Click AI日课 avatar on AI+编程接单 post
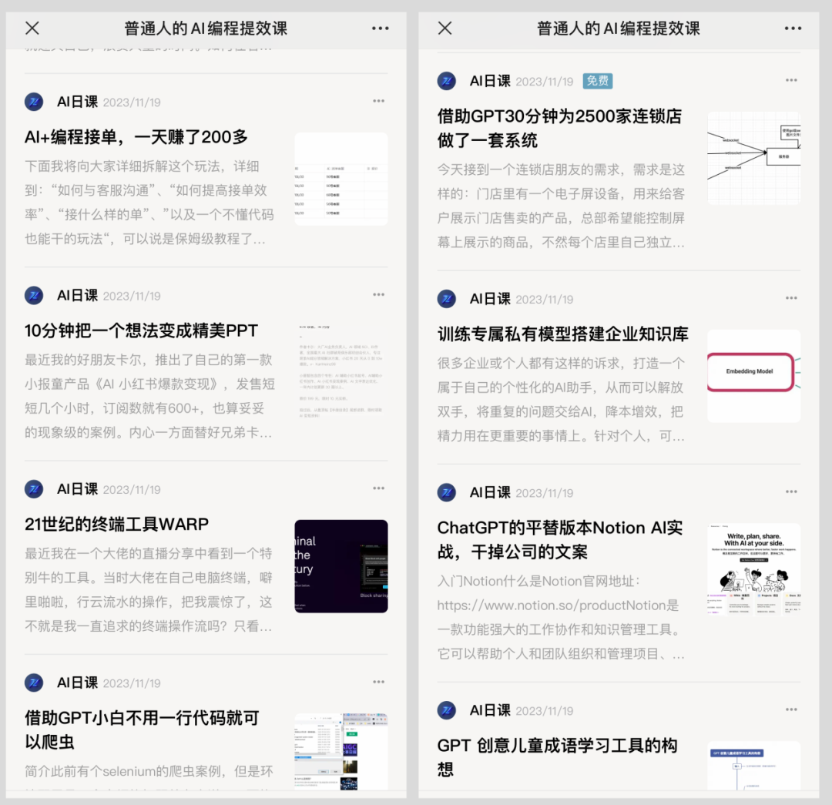This screenshot has width=832, height=805. pos(34,102)
